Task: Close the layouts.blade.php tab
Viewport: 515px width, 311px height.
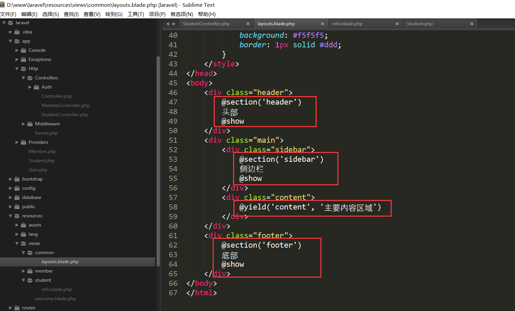Action: click(322, 24)
